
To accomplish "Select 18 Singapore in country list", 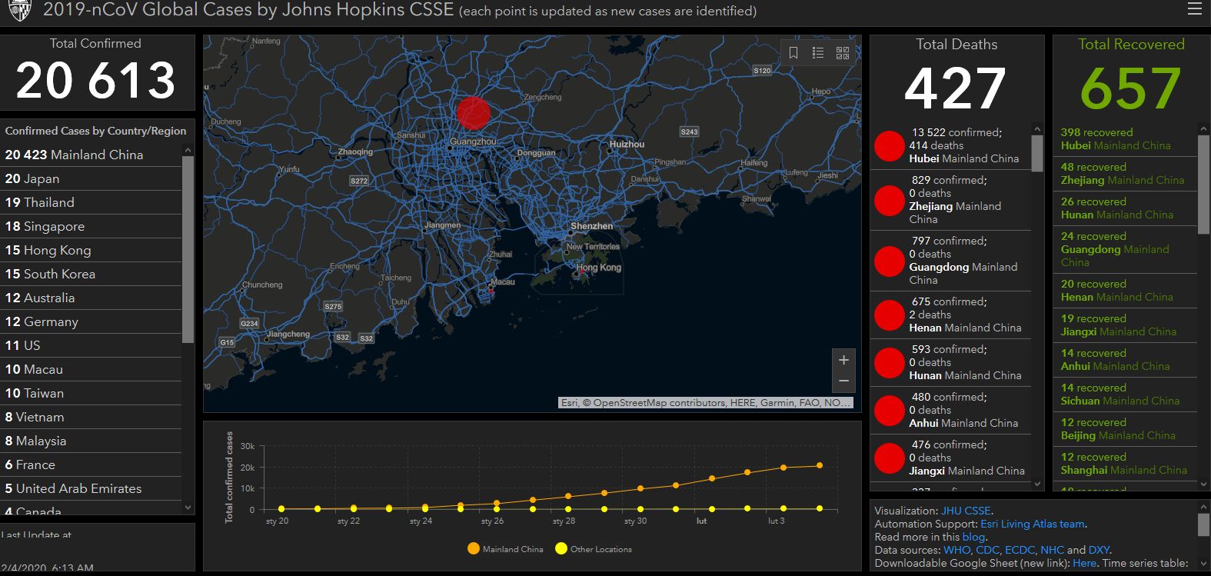I will [x=91, y=226].
